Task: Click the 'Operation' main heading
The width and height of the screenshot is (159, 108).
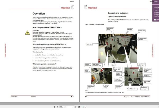Action: pos(39,14)
